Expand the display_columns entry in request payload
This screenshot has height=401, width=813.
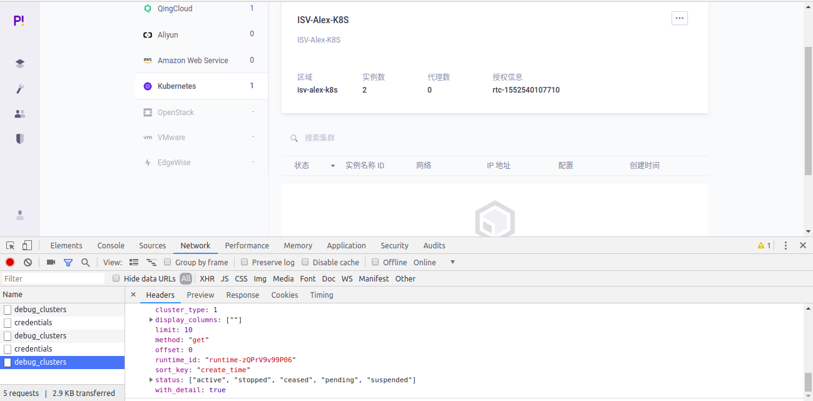click(x=151, y=319)
